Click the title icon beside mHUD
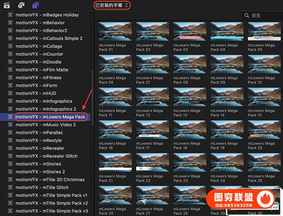 coord(10,93)
